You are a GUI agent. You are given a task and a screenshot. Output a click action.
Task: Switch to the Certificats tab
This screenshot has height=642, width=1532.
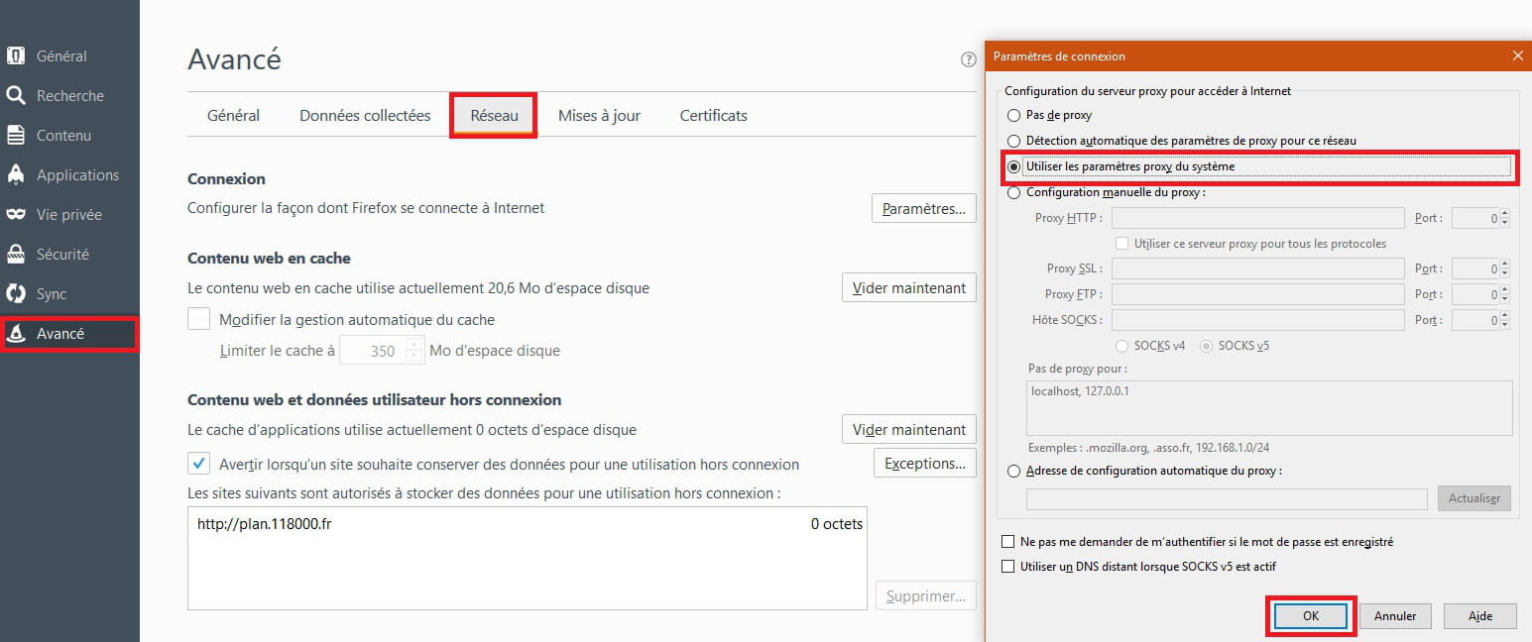713,116
